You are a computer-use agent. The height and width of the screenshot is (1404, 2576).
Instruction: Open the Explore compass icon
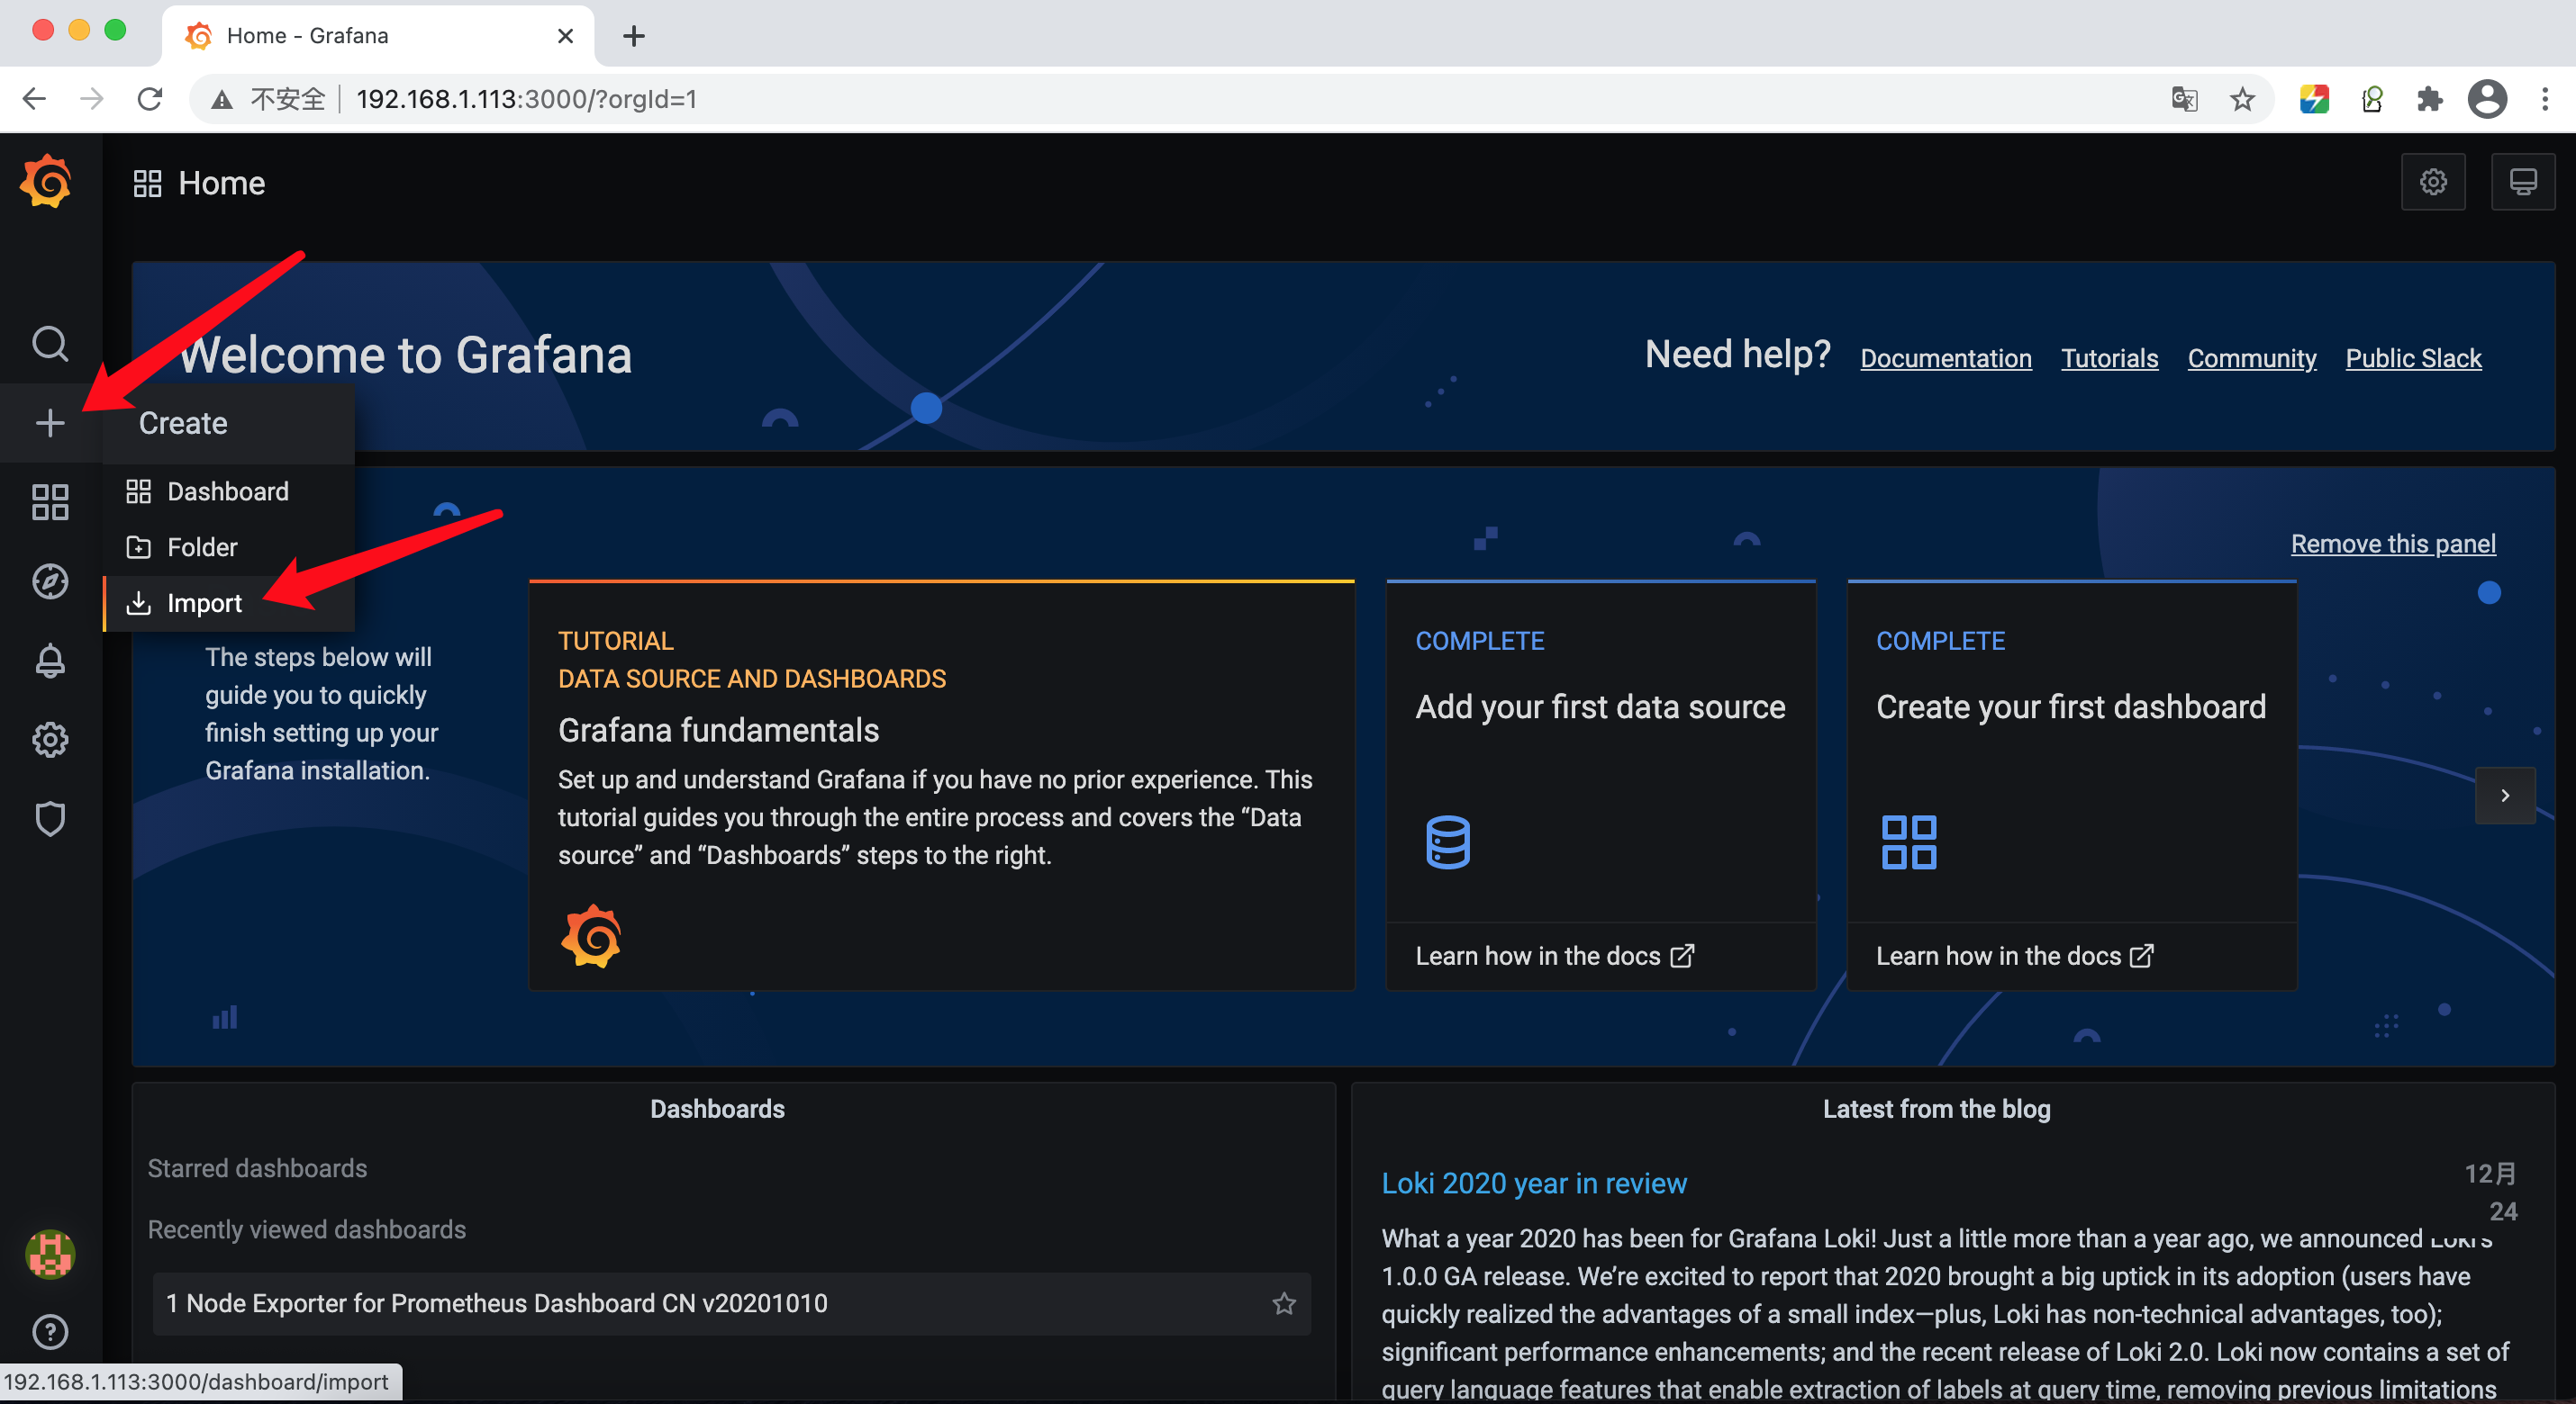click(x=50, y=581)
